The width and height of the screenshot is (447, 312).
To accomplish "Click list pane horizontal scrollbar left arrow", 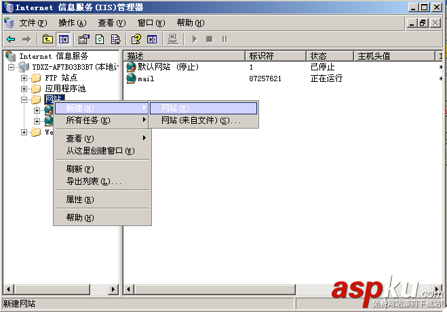I will click(128, 289).
